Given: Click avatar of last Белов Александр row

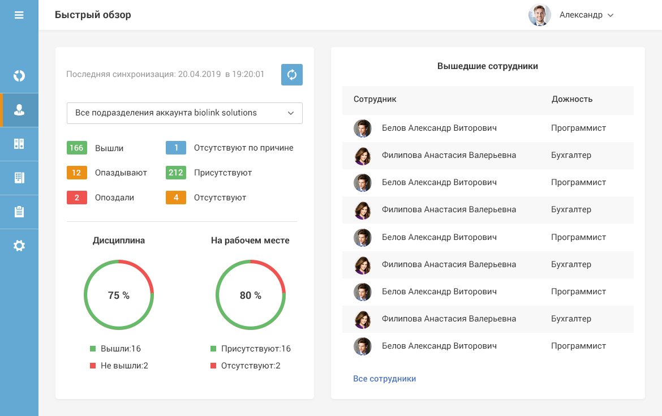Looking at the screenshot, I should coord(362,346).
